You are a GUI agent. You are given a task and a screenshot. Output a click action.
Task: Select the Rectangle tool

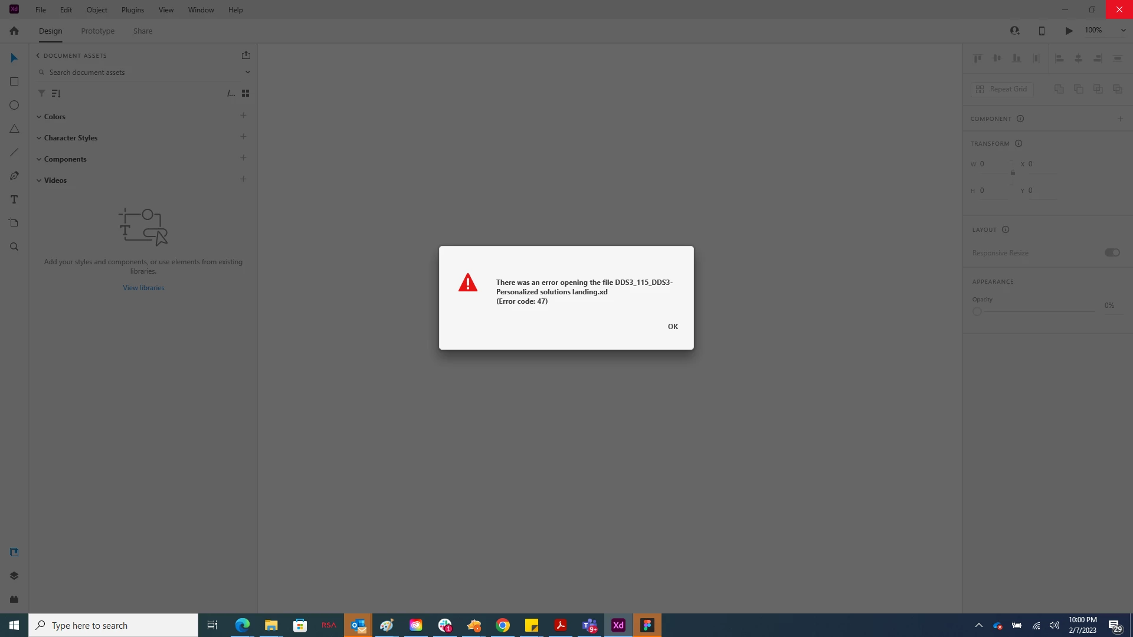[14, 81]
